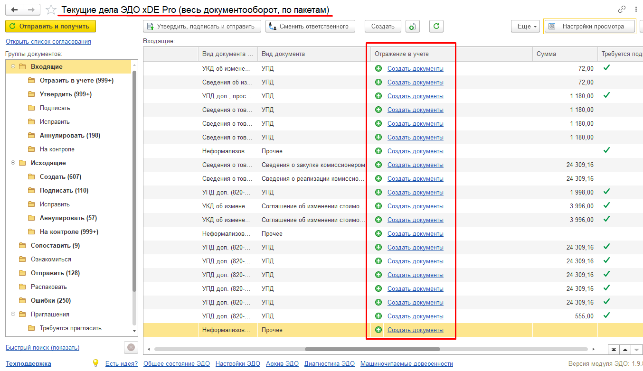Select Ознакомиться folder
643x371 pixels.
point(51,260)
